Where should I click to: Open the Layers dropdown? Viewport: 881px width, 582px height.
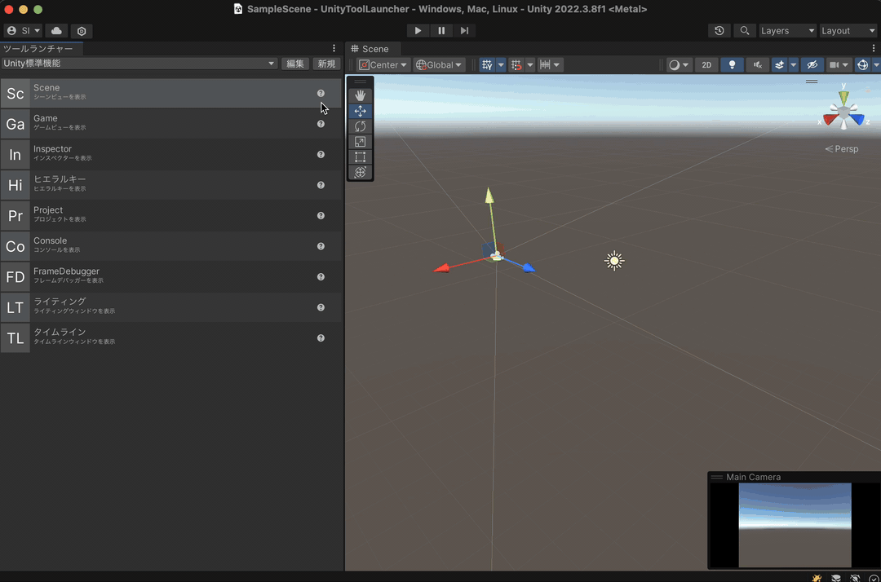(786, 31)
